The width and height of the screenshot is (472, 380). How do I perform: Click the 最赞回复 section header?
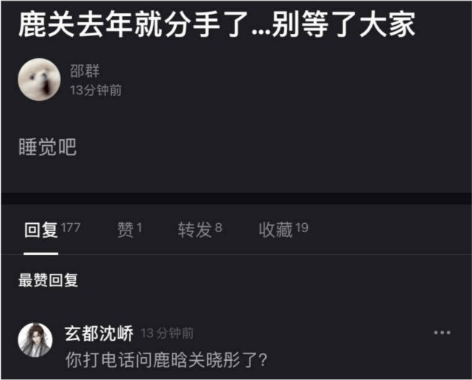pyautogui.click(x=48, y=281)
